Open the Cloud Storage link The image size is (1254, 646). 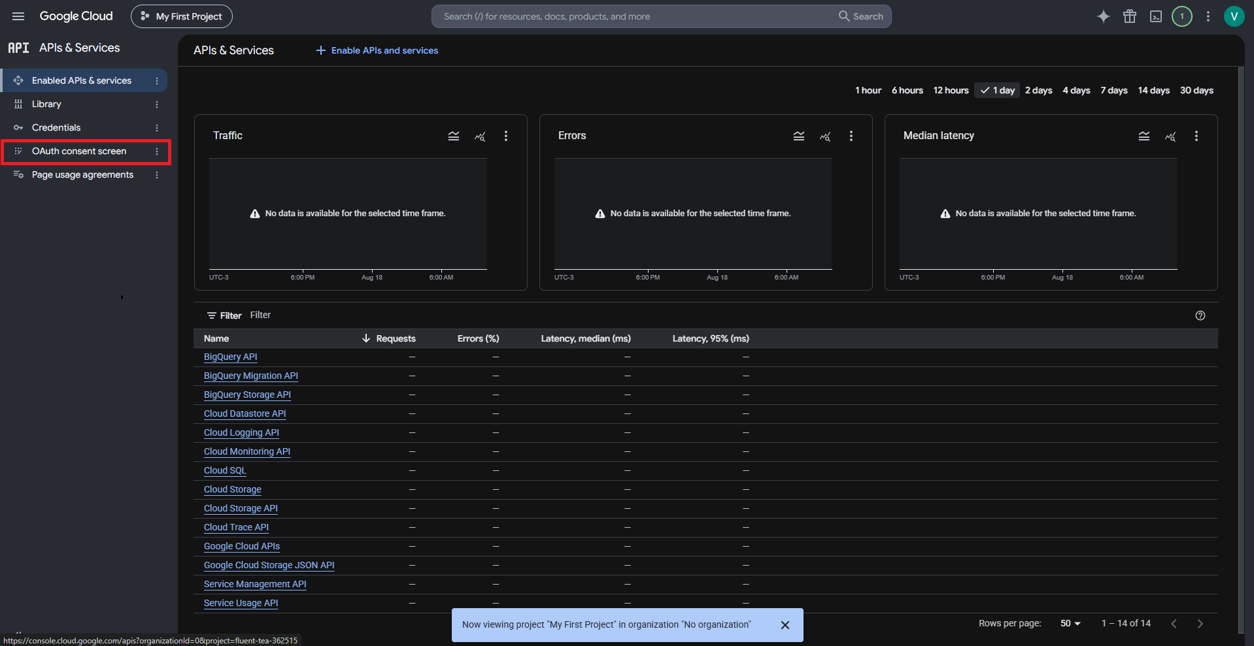pyautogui.click(x=232, y=490)
